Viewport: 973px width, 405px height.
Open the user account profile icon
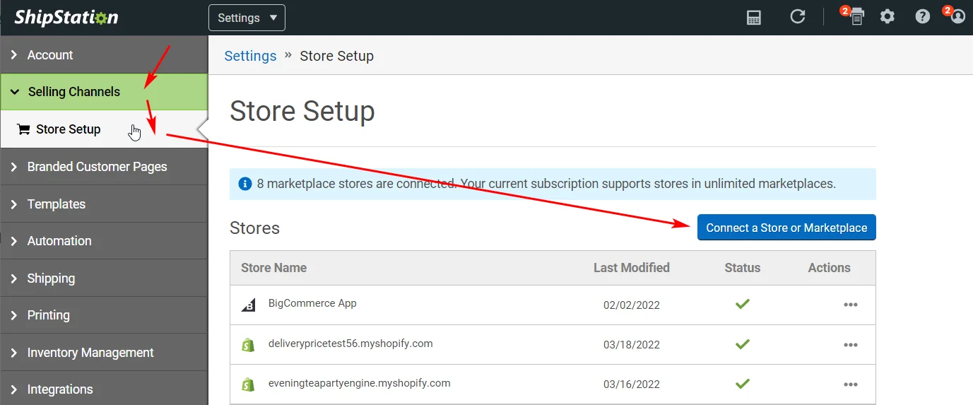tap(957, 17)
